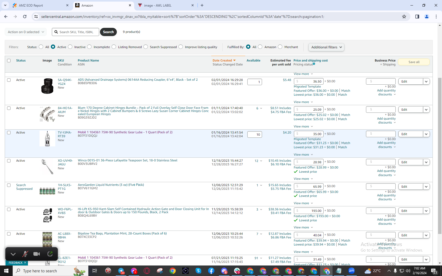
Task: Edit the Mobil 1 TV-YJMA-RT39 listing
Action: coord(411,134)
